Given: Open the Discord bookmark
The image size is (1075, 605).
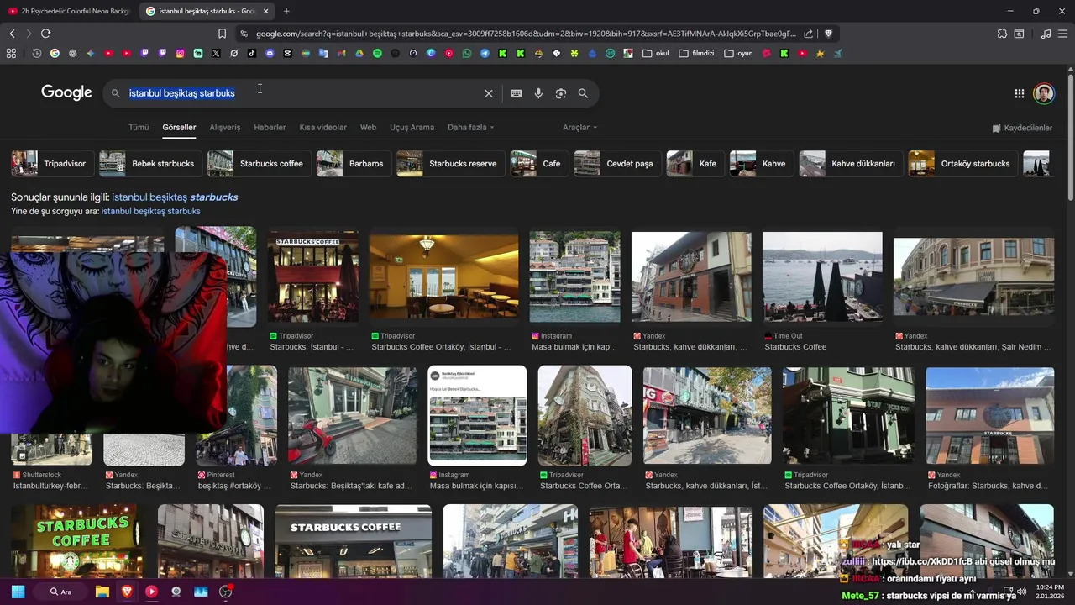Looking at the screenshot, I should click(270, 53).
